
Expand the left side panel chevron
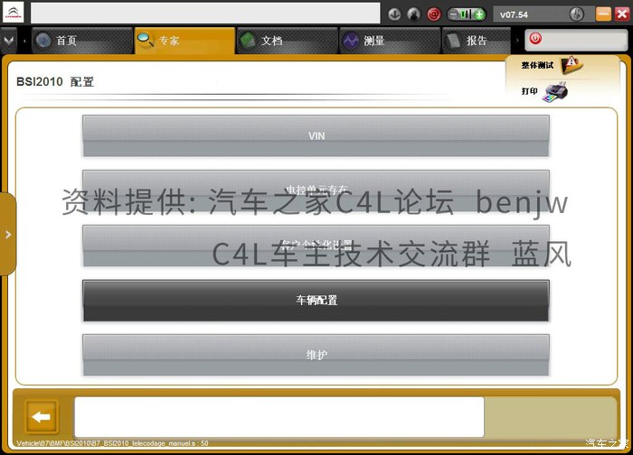coord(8,235)
